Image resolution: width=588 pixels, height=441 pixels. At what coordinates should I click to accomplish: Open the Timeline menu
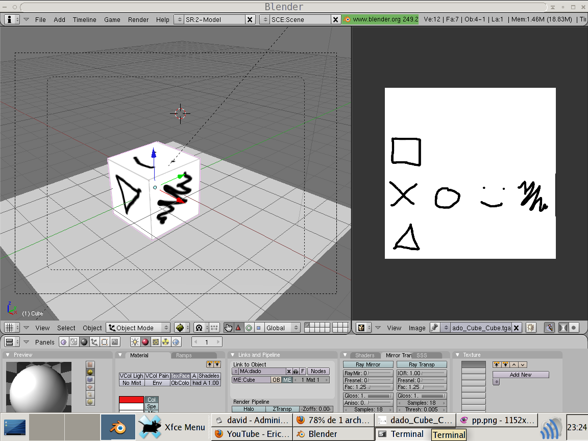pyautogui.click(x=84, y=19)
